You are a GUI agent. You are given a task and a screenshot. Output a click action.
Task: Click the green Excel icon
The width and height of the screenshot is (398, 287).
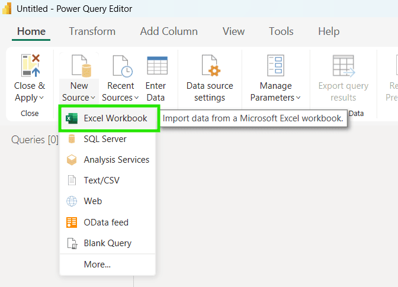pyautogui.click(x=72, y=118)
